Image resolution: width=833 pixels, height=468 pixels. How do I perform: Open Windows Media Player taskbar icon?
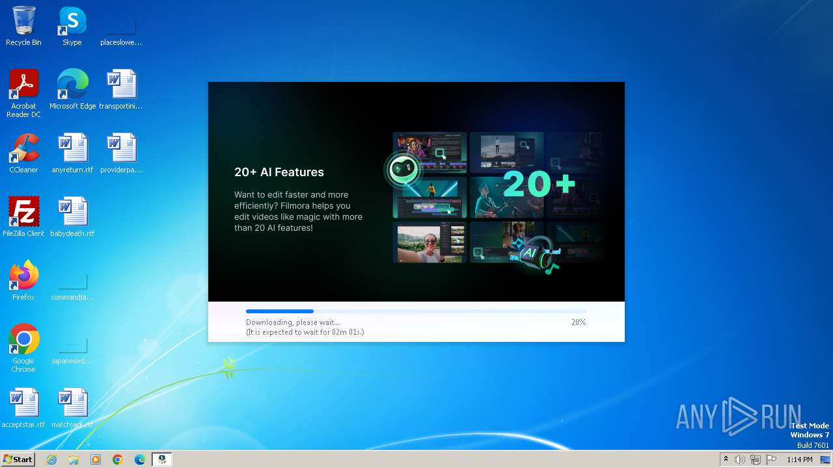[x=96, y=460]
